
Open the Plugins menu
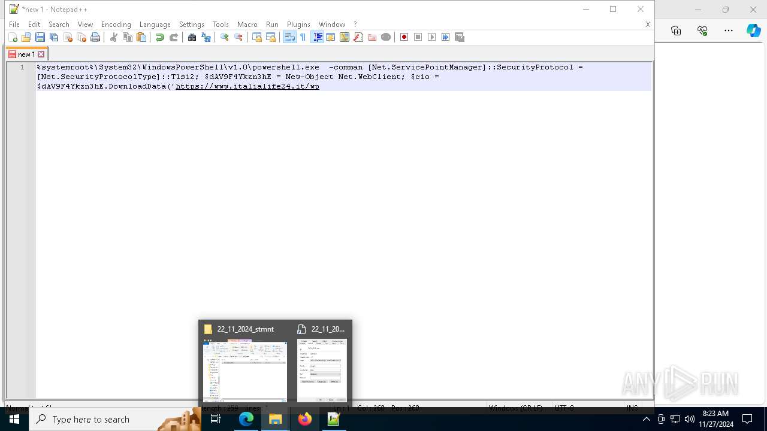[298, 25]
